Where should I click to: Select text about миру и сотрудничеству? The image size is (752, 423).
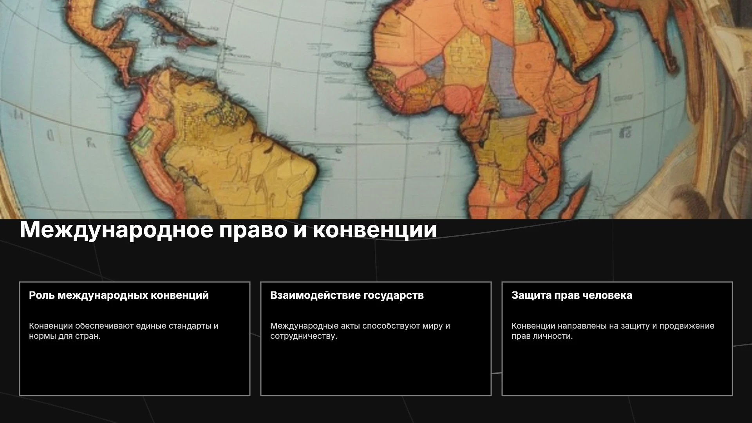tap(360, 331)
